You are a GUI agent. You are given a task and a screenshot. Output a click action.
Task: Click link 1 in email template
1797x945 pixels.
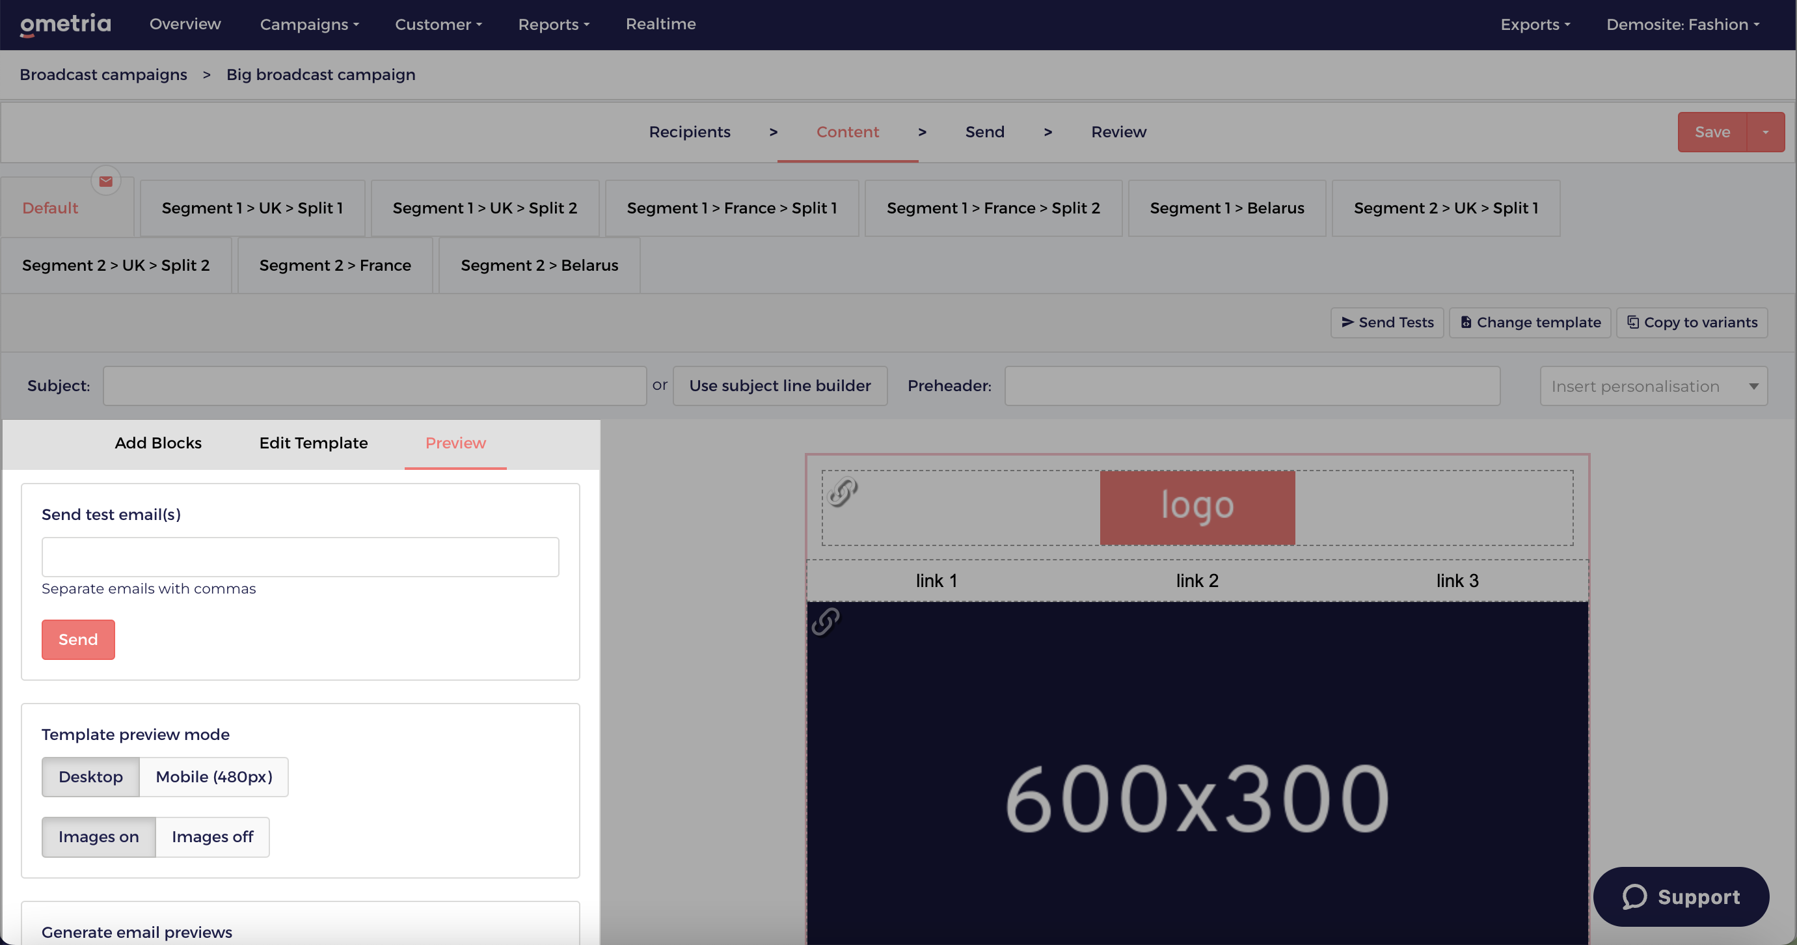click(936, 581)
